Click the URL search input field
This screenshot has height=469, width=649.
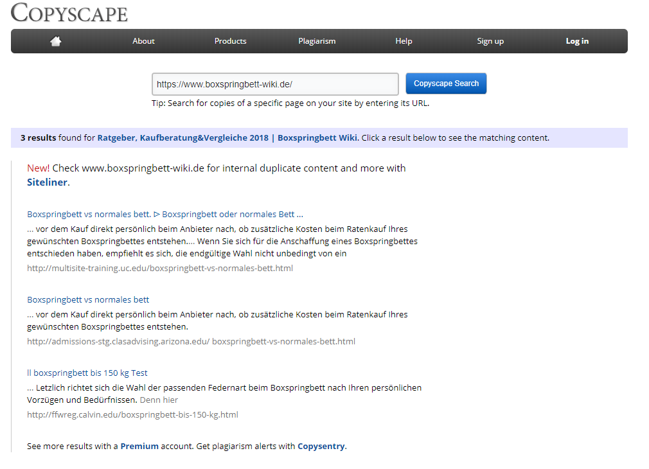(275, 84)
